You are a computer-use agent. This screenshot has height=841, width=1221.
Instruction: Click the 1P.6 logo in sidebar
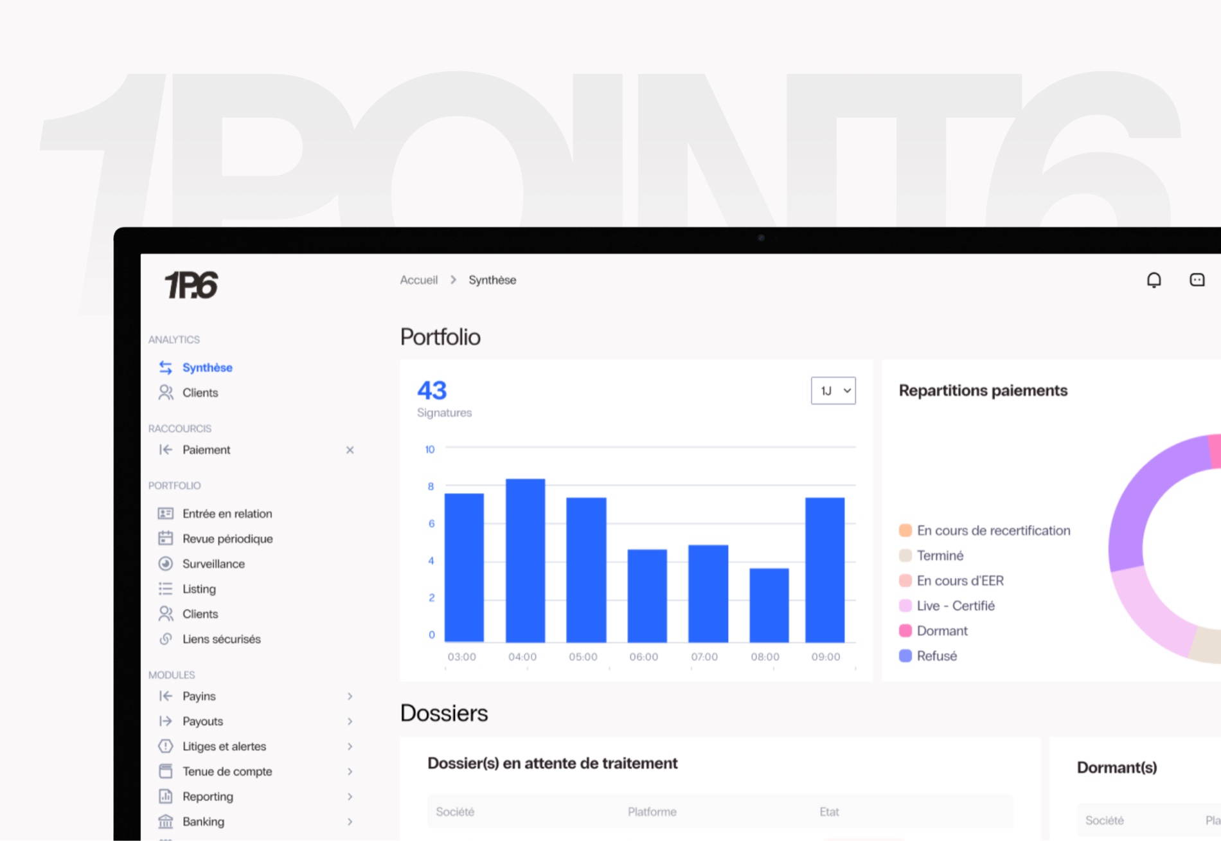[x=192, y=285]
